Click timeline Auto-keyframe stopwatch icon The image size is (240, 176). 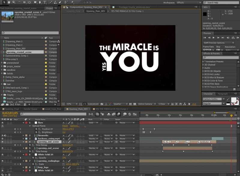130,114
